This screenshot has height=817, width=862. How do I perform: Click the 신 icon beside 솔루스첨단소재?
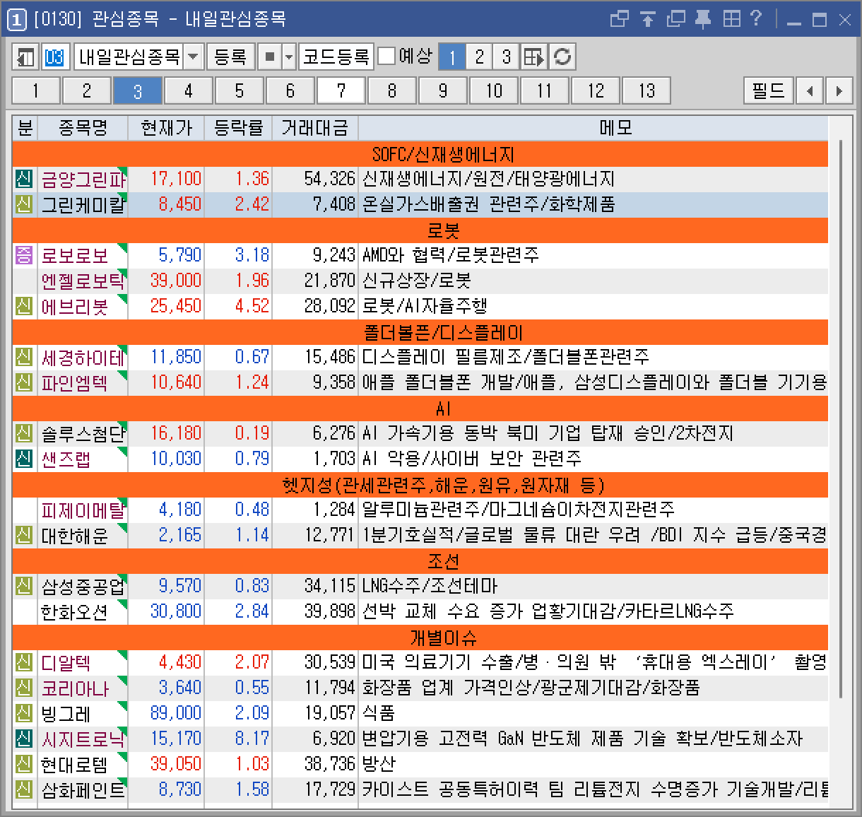(24, 433)
